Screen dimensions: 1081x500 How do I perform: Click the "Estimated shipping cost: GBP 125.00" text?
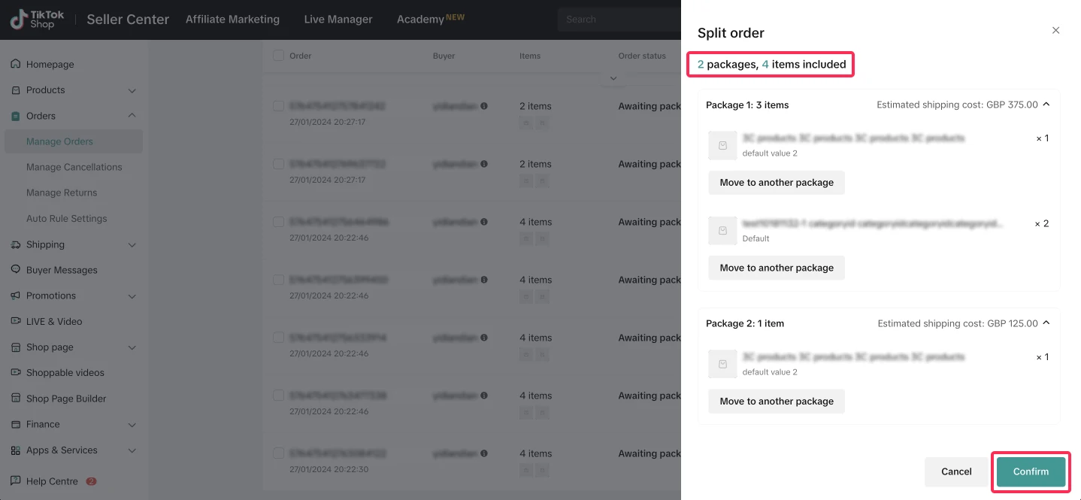[958, 323]
